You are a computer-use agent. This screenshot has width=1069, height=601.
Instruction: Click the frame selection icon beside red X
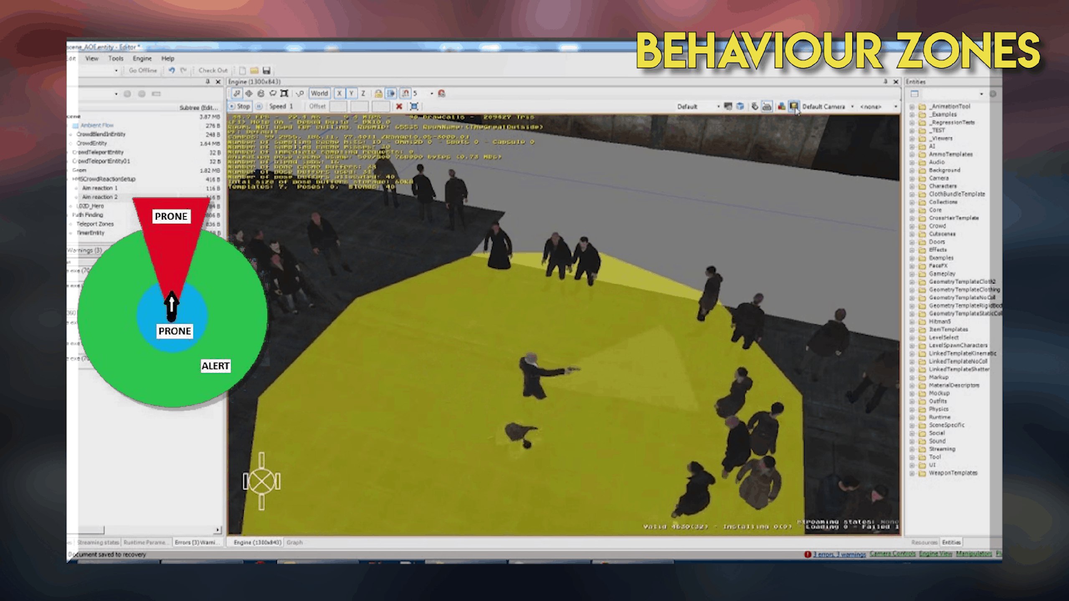[414, 106]
